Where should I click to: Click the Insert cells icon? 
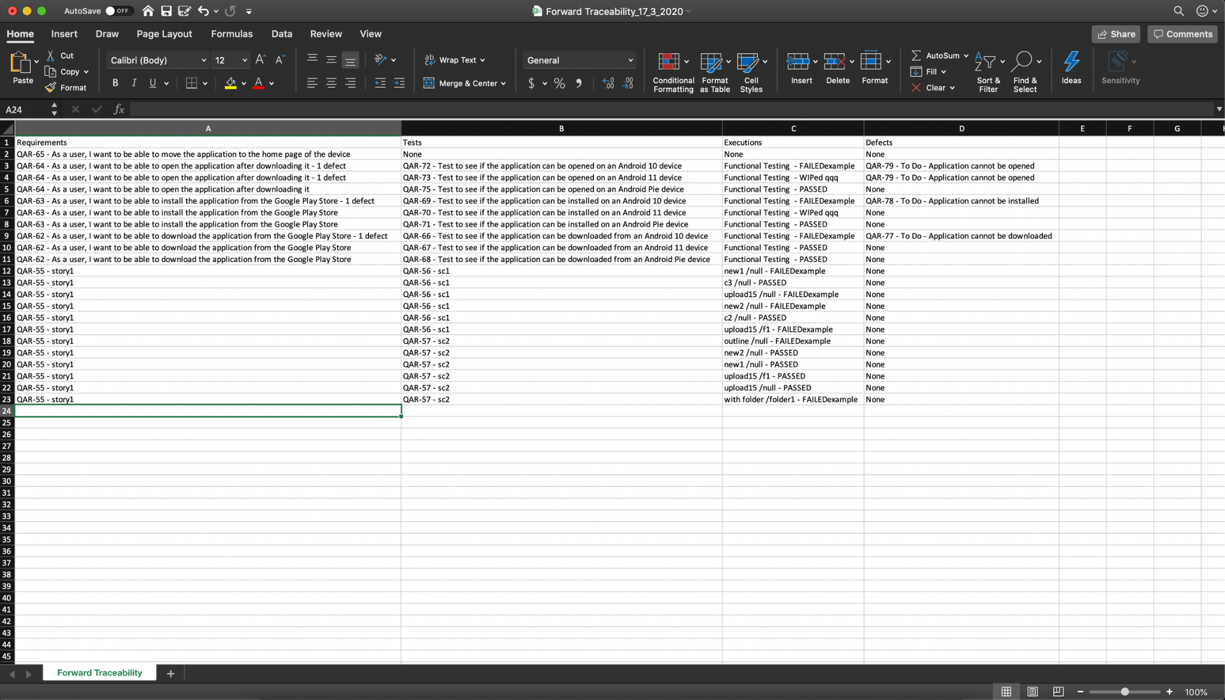coord(798,61)
